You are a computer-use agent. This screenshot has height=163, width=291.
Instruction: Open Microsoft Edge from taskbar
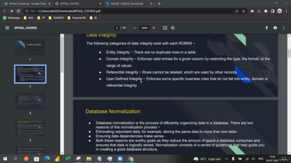pos(47,159)
